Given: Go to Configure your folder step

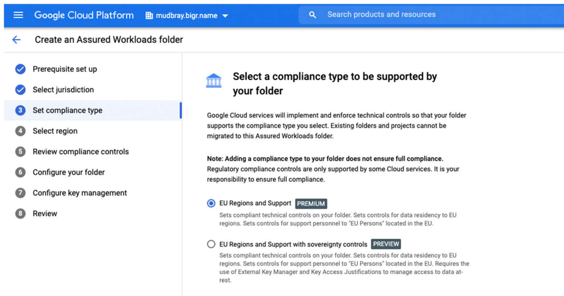Looking at the screenshot, I should (68, 172).
